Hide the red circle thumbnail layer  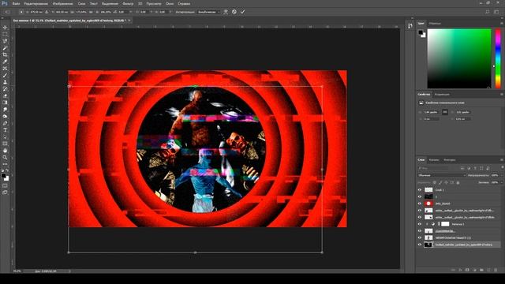(x=420, y=204)
